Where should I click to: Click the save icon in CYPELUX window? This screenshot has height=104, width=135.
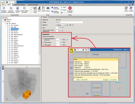click(75, 50)
